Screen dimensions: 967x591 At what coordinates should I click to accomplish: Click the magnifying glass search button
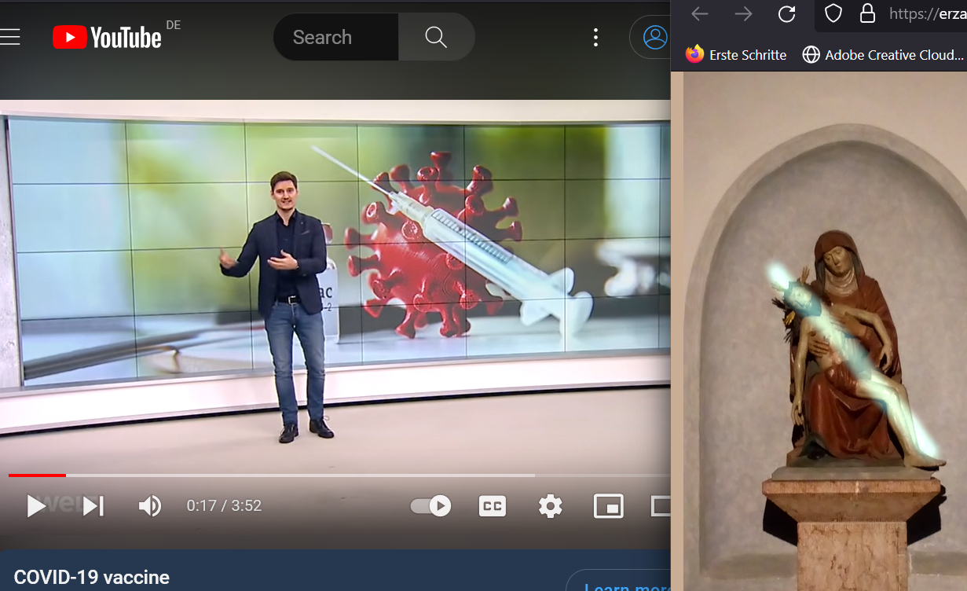tap(436, 37)
